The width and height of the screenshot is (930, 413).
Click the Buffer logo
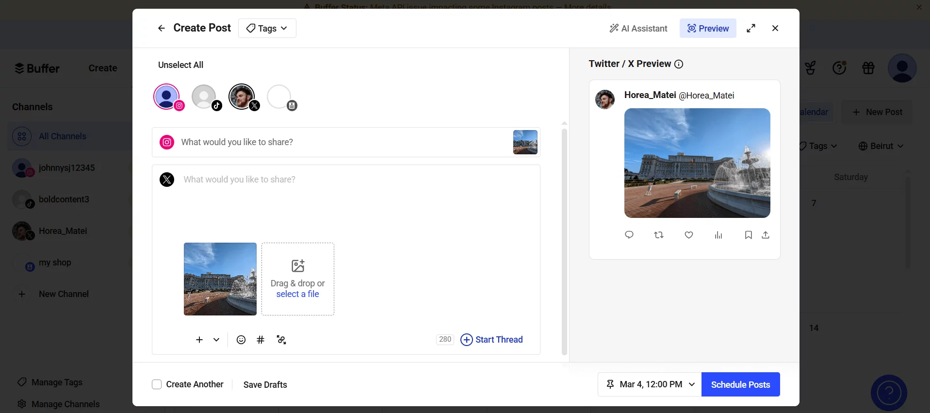point(37,68)
